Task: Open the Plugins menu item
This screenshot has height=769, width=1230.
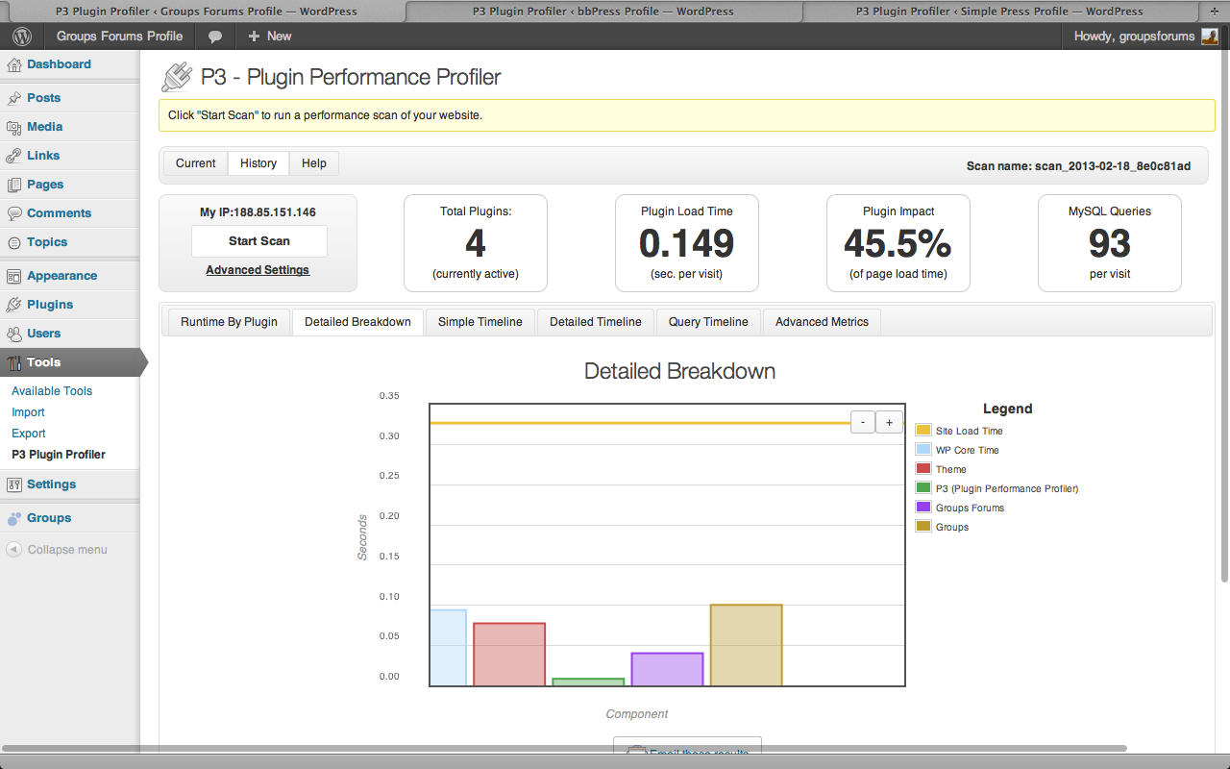Action: tap(50, 305)
